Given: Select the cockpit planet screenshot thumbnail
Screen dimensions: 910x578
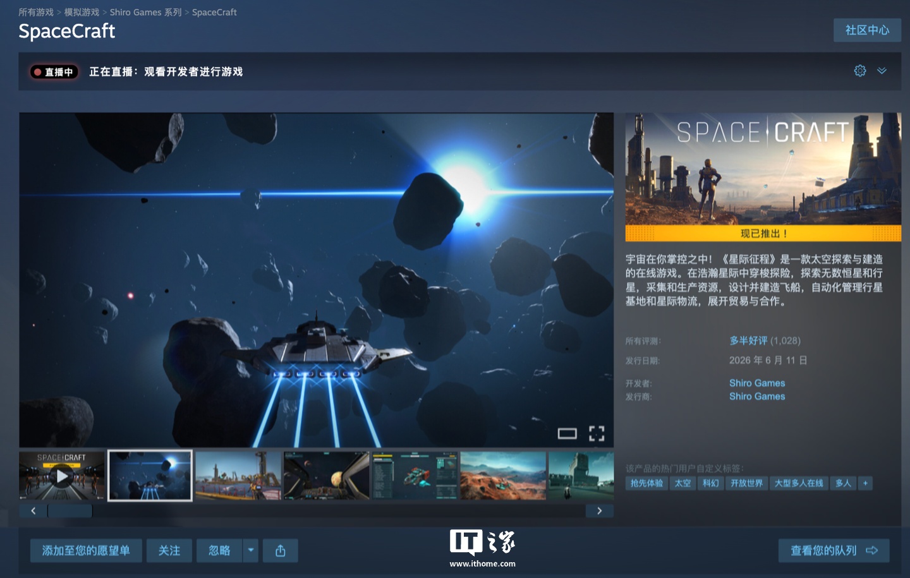Looking at the screenshot, I should 327,476.
